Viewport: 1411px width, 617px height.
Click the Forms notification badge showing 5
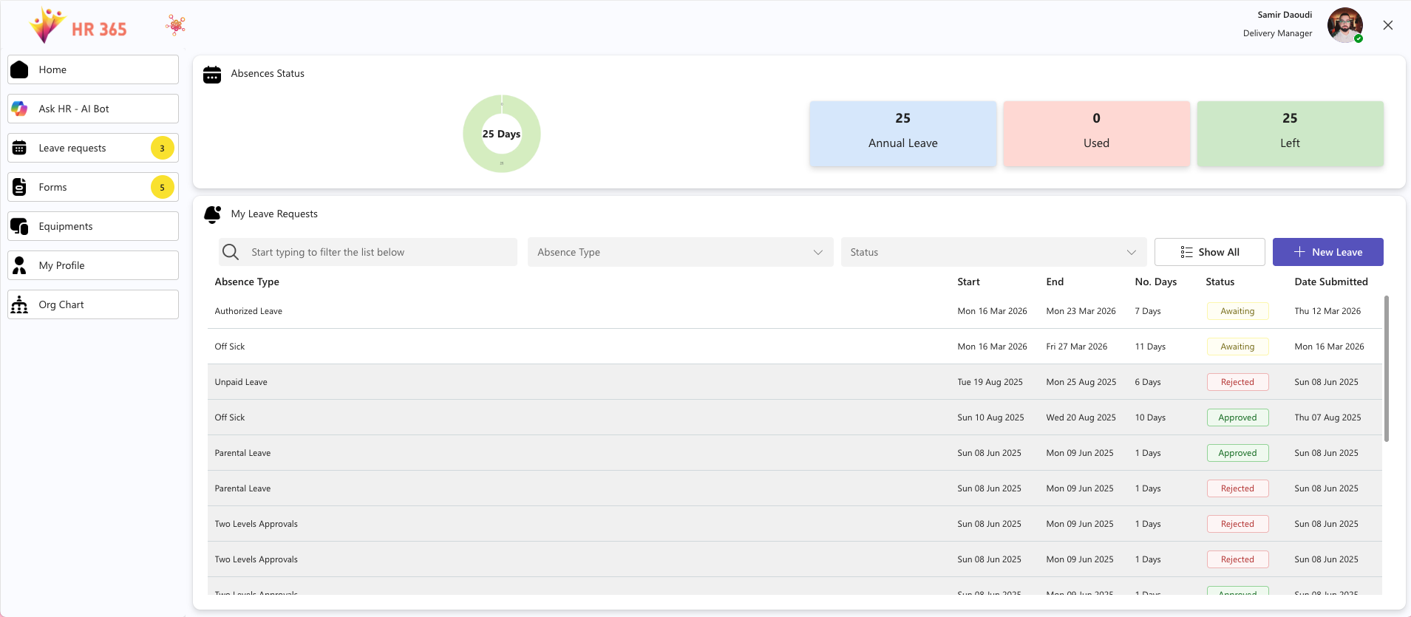point(163,188)
